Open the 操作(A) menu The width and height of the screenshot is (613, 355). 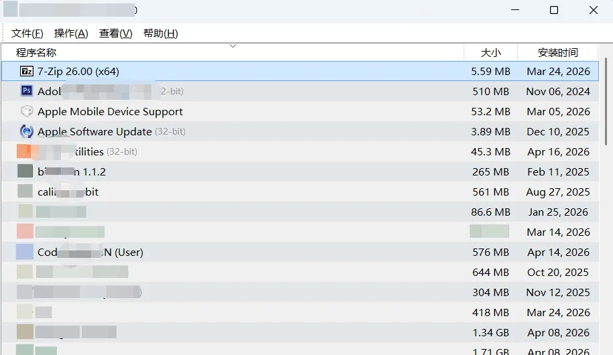click(71, 33)
